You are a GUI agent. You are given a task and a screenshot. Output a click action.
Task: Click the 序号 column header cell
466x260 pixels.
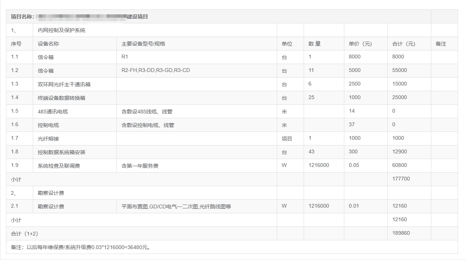point(16,44)
